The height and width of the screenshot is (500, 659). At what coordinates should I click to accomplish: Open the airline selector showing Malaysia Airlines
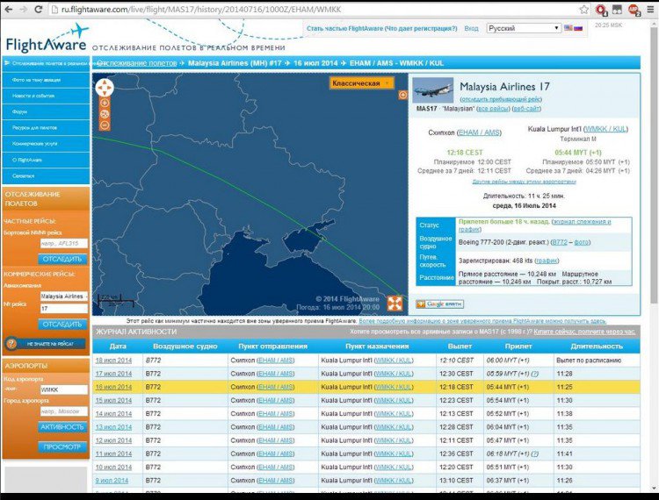63,296
